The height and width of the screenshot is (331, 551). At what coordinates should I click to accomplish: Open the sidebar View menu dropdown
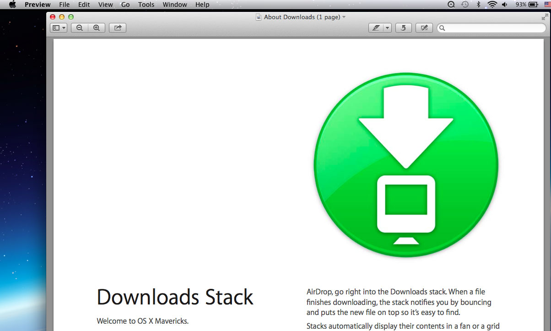tap(59, 28)
